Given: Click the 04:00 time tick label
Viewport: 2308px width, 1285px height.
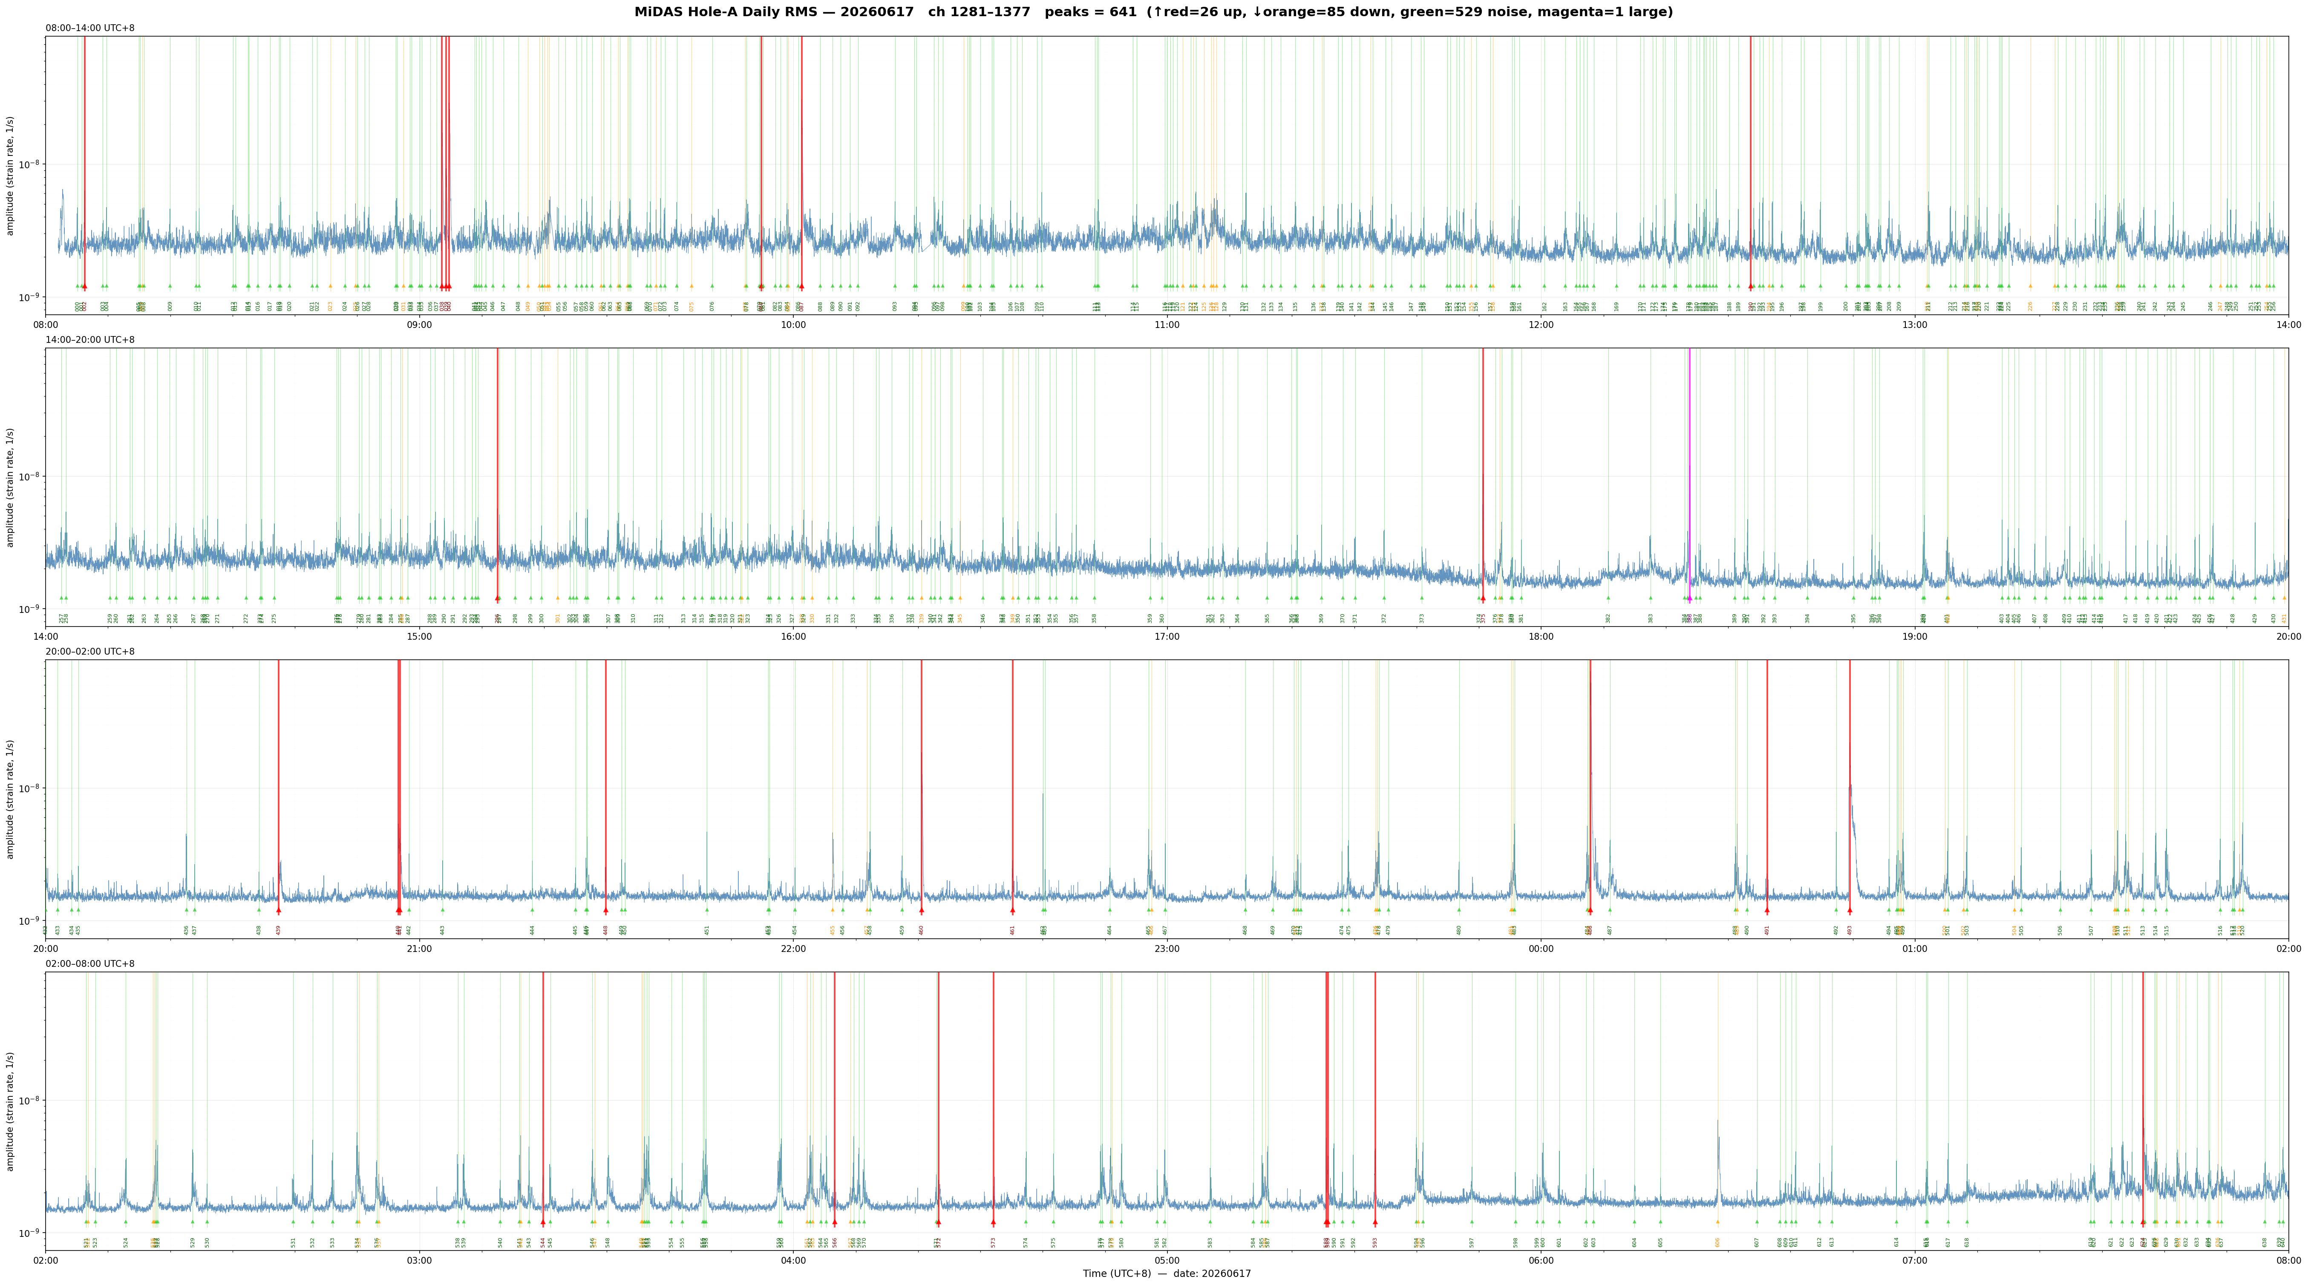Looking at the screenshot, I should click(x=793, y=1260).
